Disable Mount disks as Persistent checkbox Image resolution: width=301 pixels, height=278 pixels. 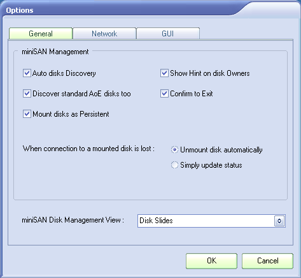click(27, 114)
